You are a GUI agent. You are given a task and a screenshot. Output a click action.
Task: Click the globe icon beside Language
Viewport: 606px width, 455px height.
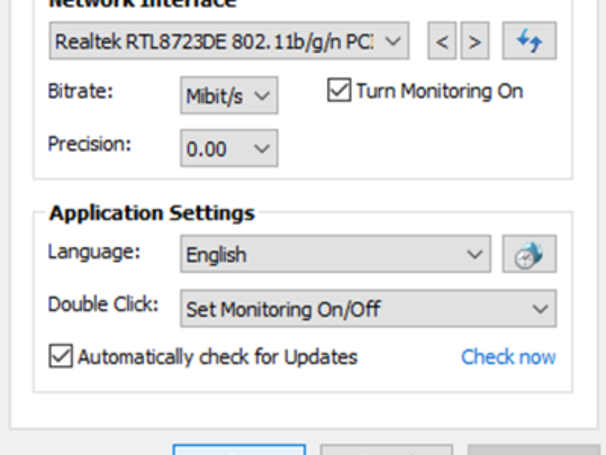point(529,254)
